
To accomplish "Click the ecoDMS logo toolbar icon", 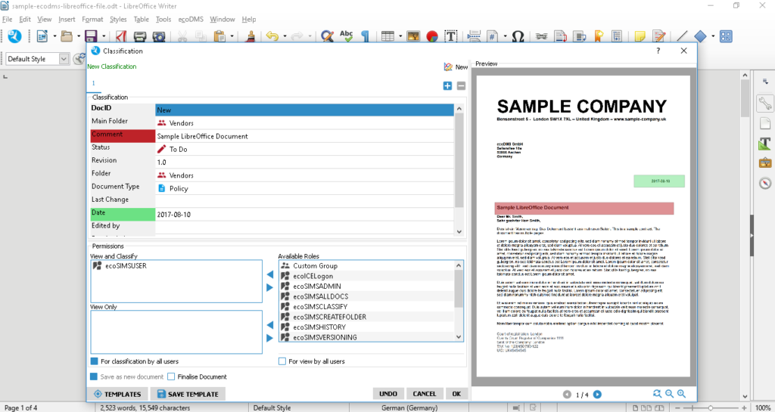I will (14, 36).
